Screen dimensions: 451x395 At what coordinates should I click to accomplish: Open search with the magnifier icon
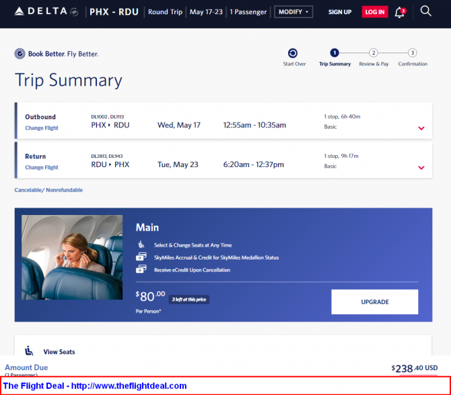(x=425, y=11)
